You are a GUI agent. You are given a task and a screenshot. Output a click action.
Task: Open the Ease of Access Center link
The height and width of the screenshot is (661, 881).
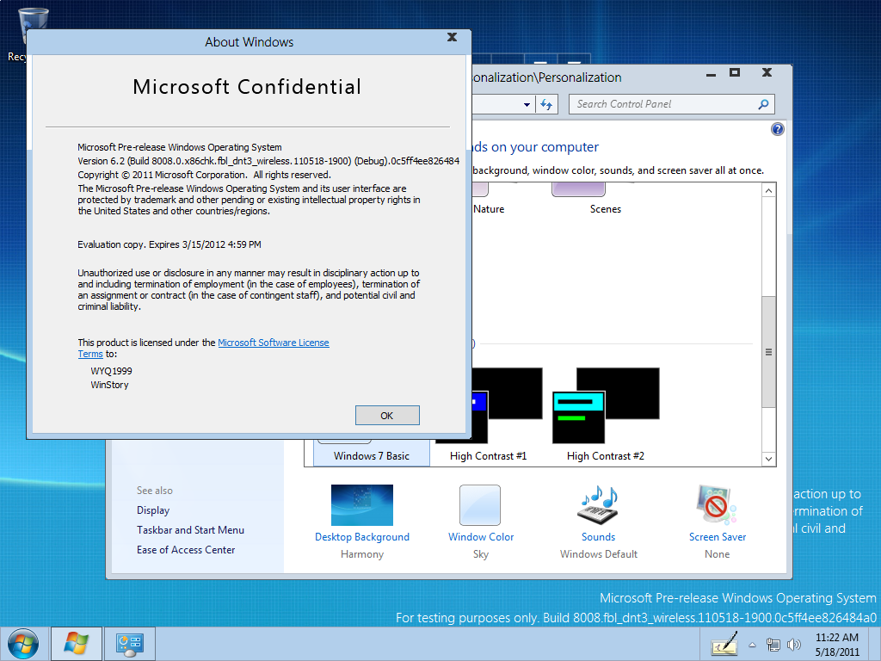point(186,550)
